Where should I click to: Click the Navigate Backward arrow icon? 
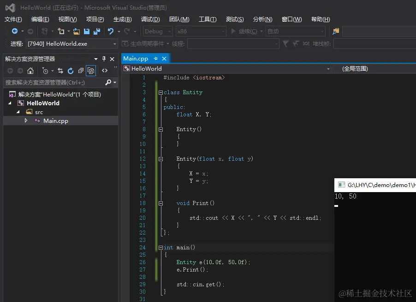[15, 31]
